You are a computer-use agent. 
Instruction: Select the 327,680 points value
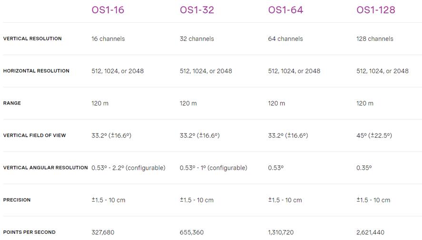click(103, 232)
